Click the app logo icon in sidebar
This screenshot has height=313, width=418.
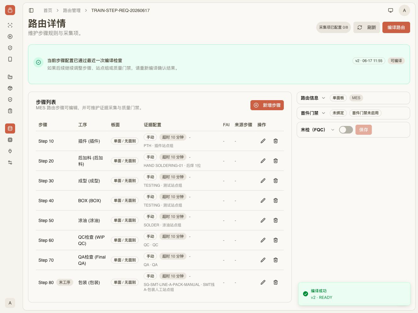pos(10,10)
